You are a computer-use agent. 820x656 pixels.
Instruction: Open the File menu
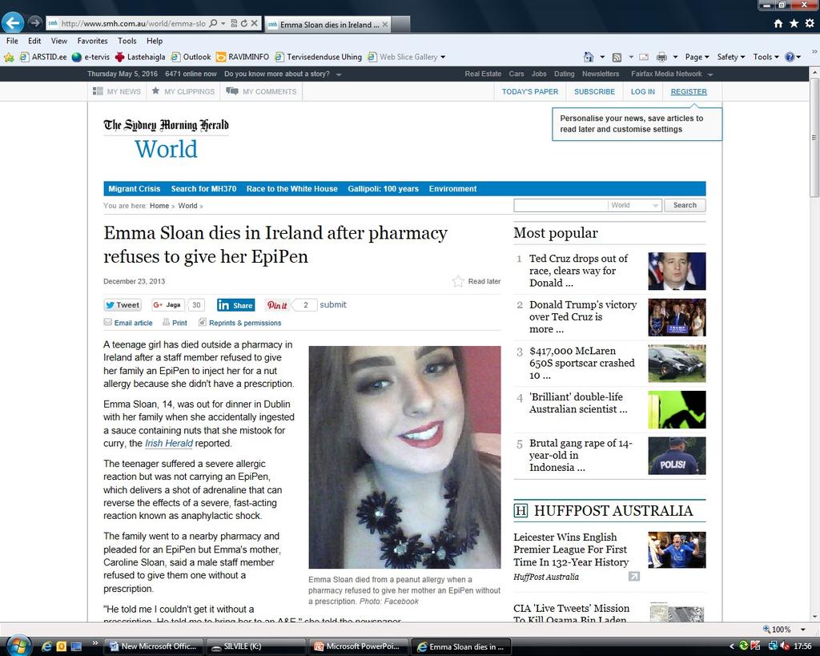pyautogui.click(x=12, y=41)
